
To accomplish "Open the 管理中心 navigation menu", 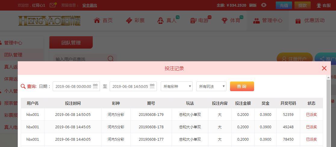I will click(268, 20).
